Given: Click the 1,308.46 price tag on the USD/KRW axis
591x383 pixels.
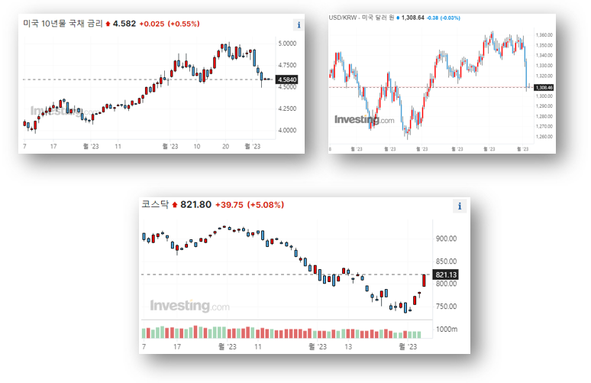Looking at the screenshot, I should [x=544, y=88].
